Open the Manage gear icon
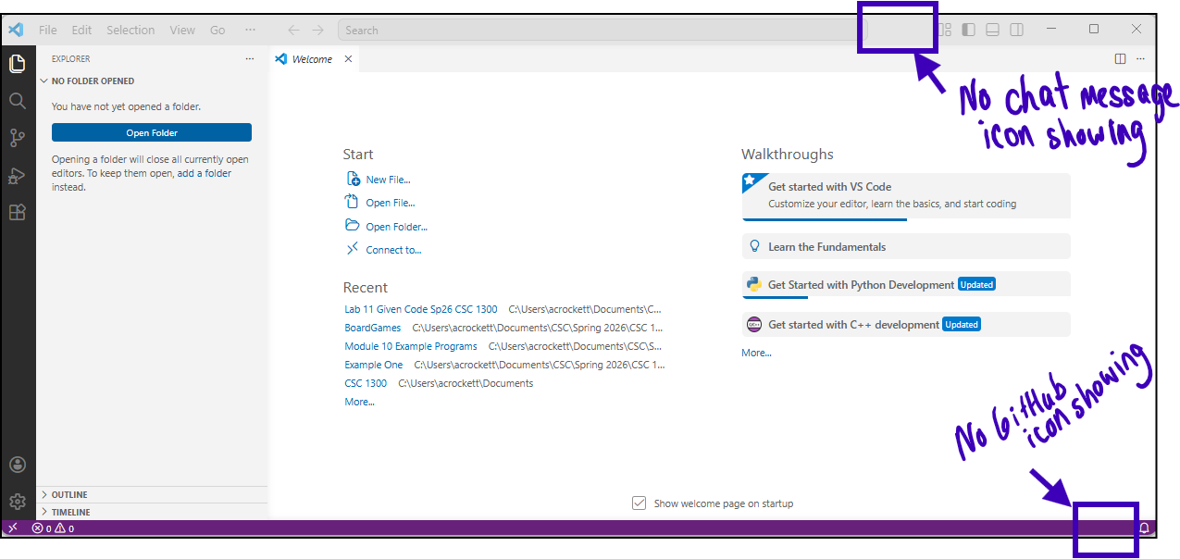 tap(17, 502)
